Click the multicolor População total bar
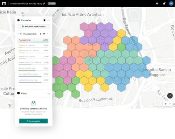Screen dimensions: 175x139 click(33, 42)
